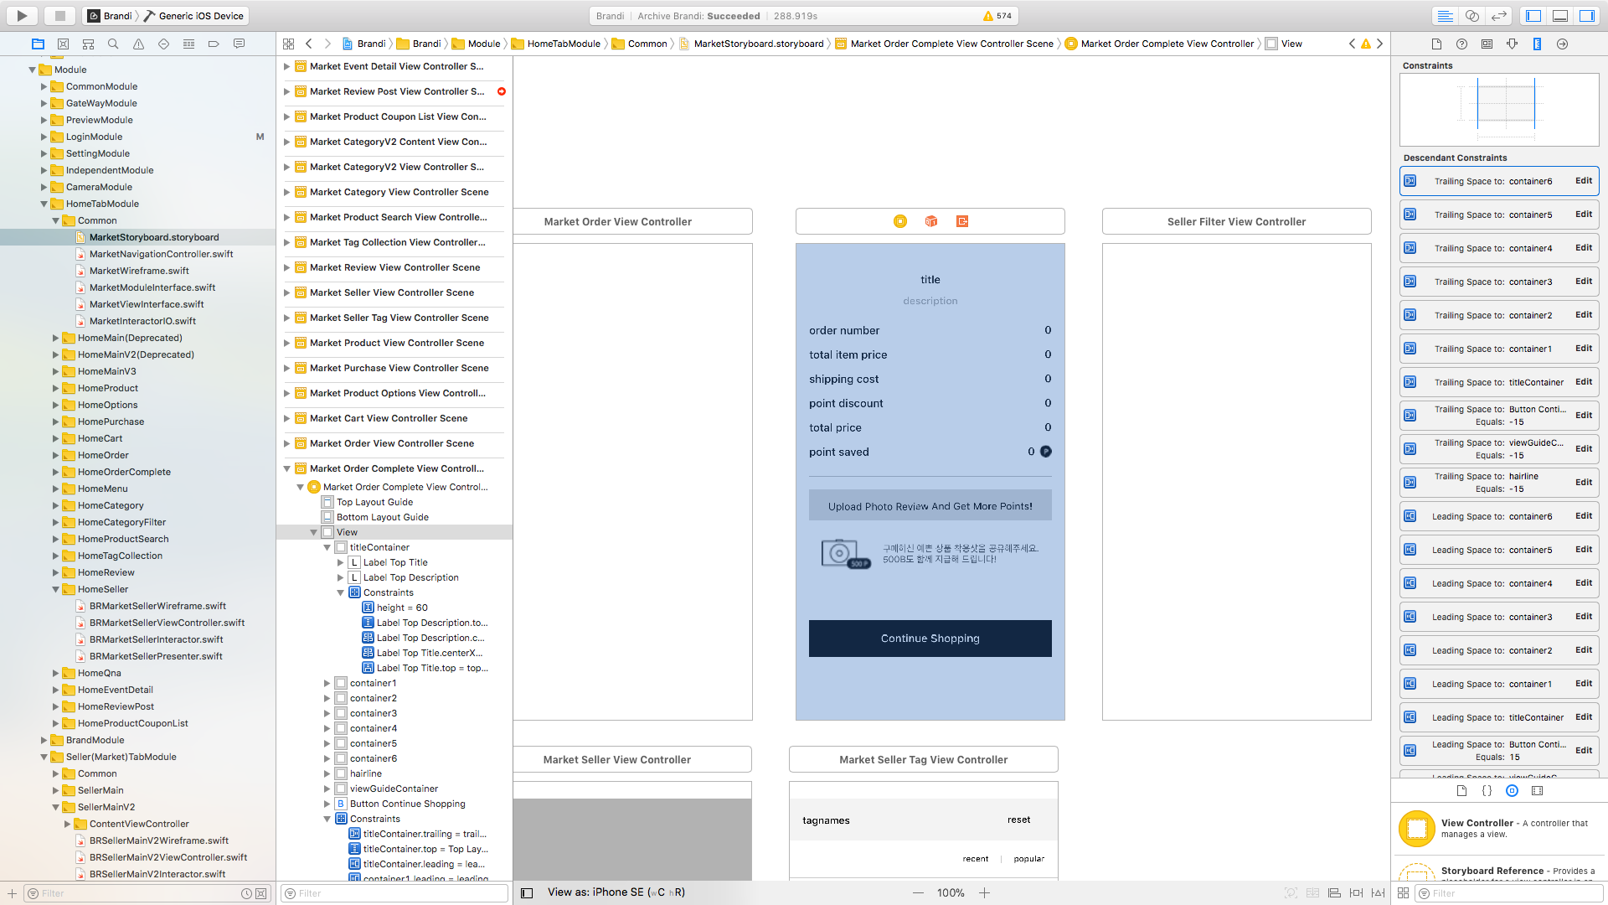Hide the right Utilities panel
This screenshot has width=1608, height=905.
1586,15
